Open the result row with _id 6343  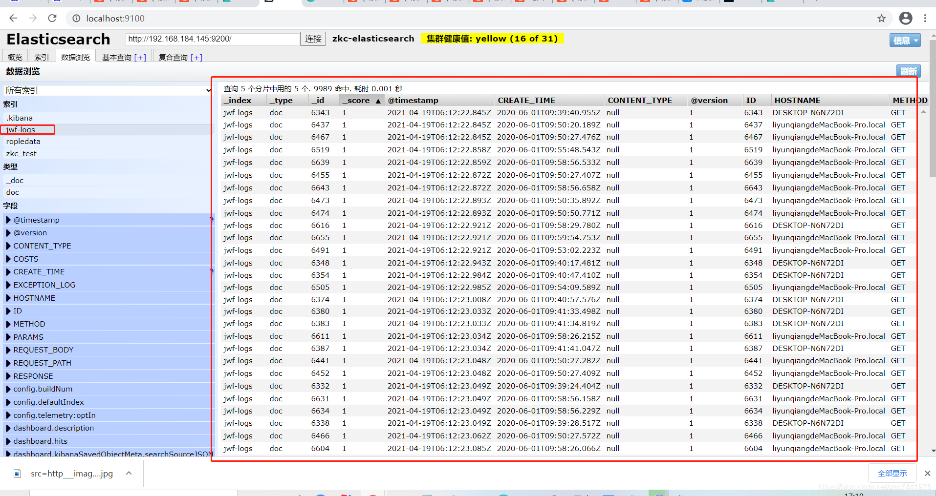(x=568, y=112)
